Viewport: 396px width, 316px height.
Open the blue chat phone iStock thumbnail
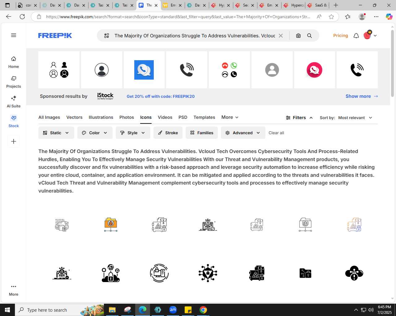click(x=144, y=70)
